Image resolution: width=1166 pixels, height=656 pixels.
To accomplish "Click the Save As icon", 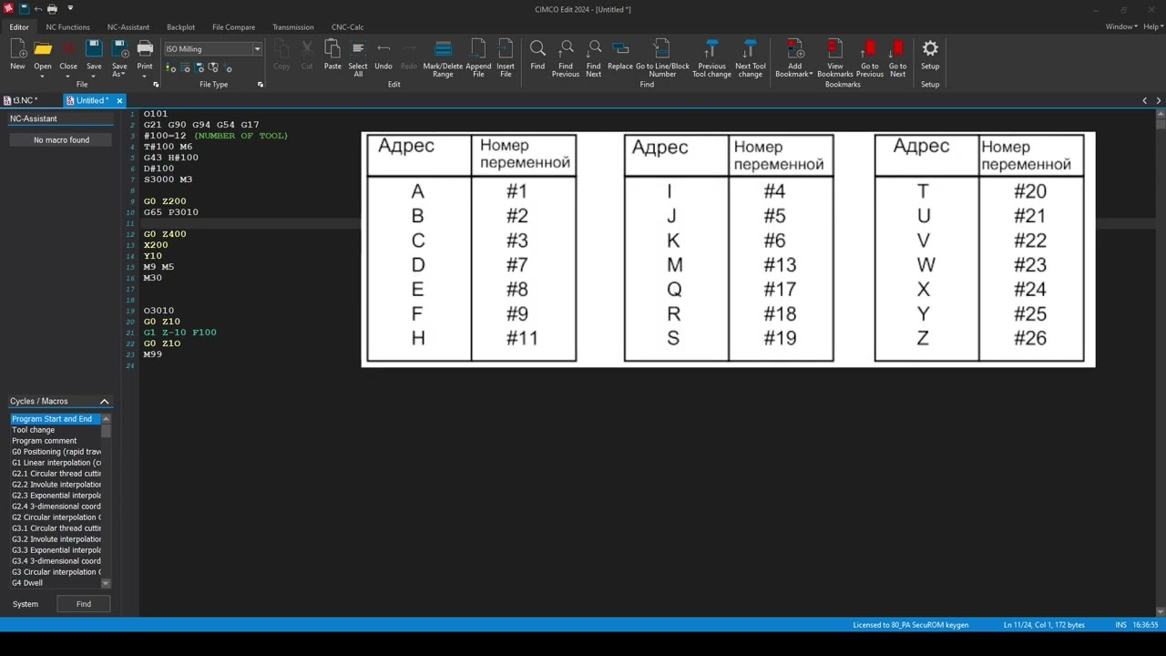I will [x=119, y=49].
